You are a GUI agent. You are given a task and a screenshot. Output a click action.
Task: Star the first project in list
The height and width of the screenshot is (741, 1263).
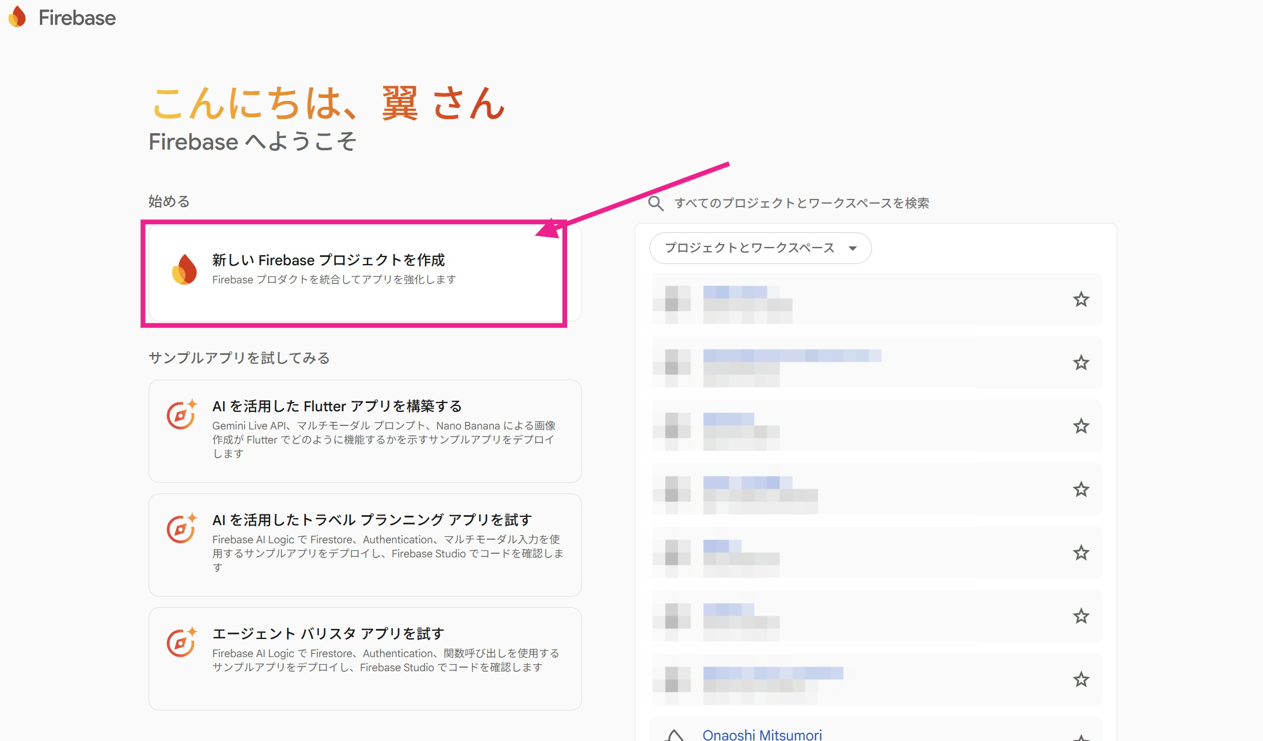tap(1081, 299)
